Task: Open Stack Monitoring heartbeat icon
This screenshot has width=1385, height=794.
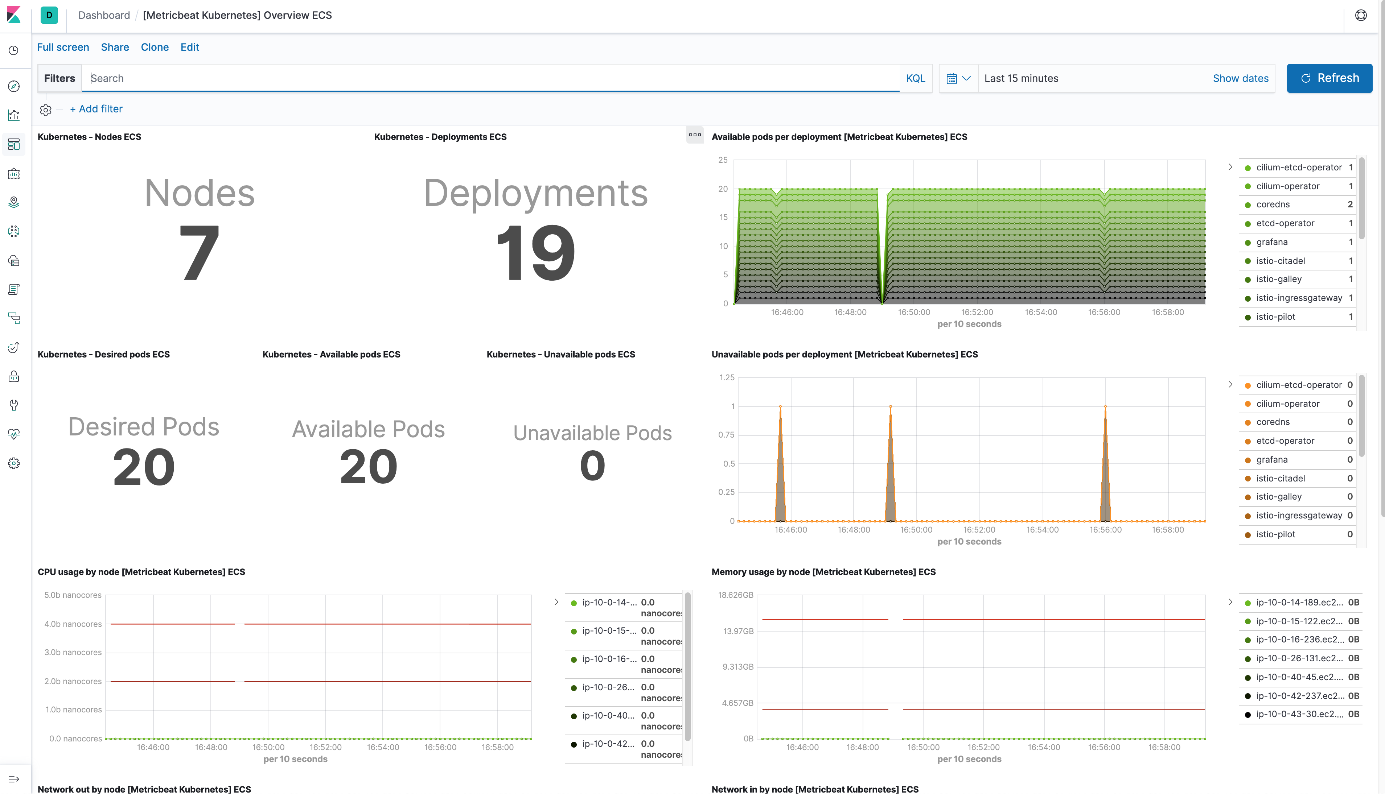Action: click(14, 434)
